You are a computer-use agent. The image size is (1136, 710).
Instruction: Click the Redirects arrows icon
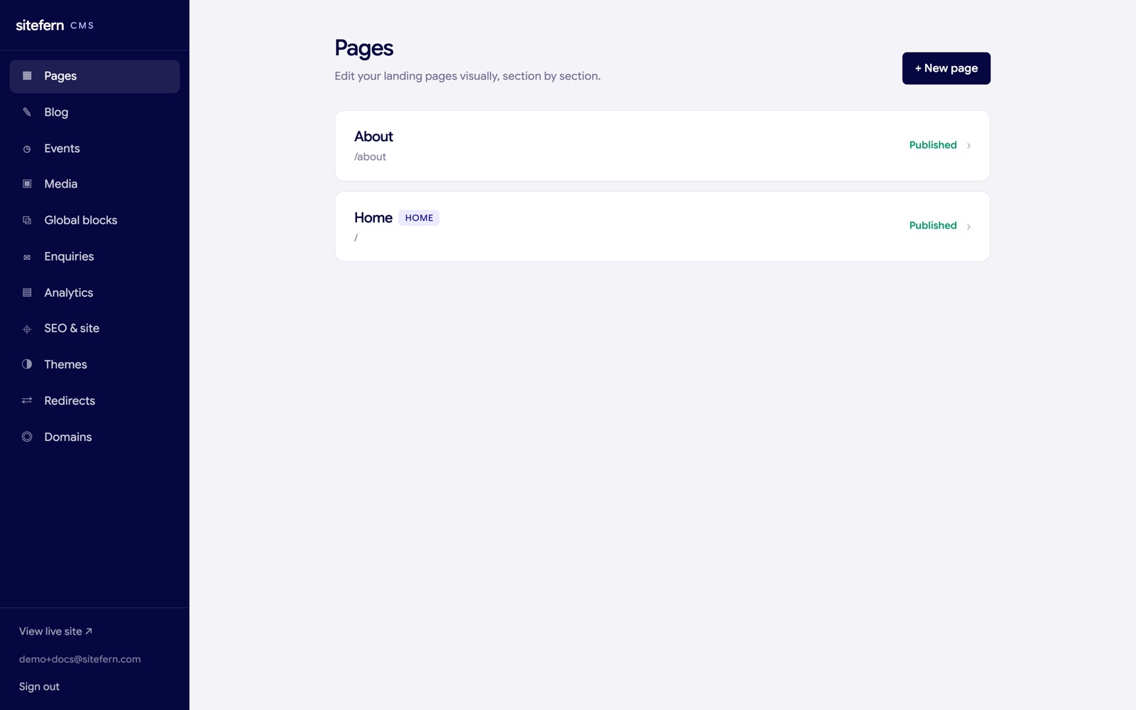coord(27,400)
